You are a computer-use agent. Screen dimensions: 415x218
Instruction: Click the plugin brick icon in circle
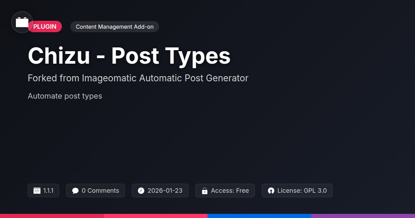22,22
